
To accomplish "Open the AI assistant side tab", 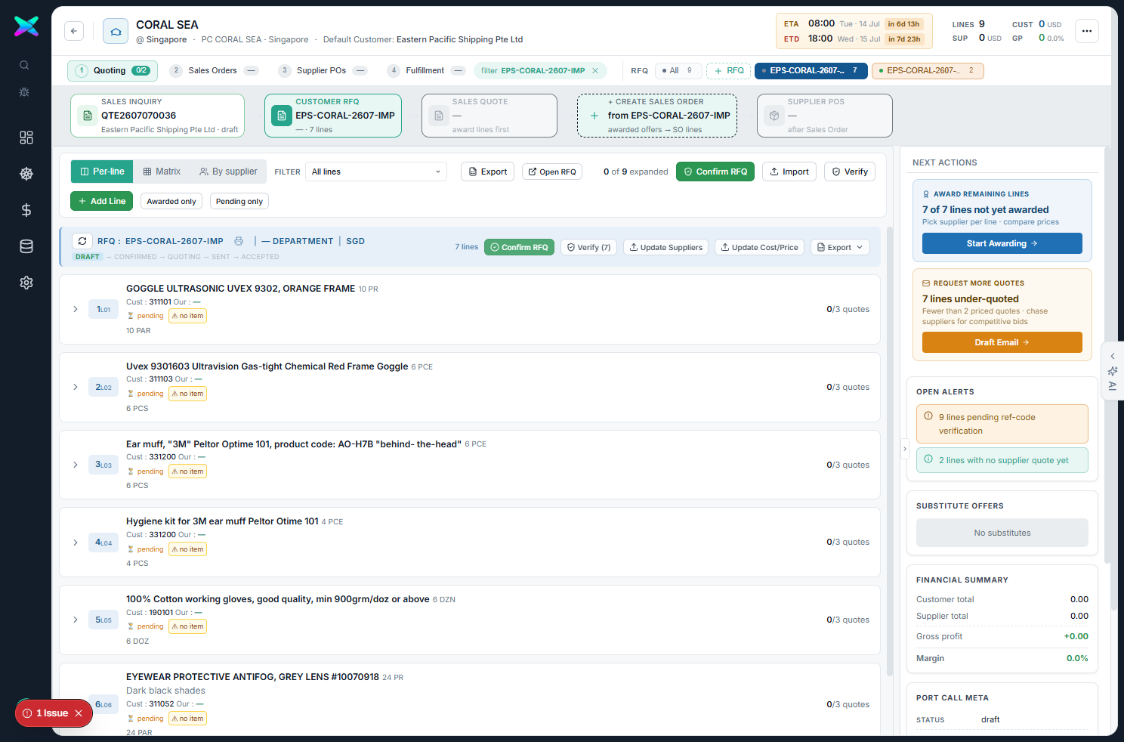I will [1113, 371].
